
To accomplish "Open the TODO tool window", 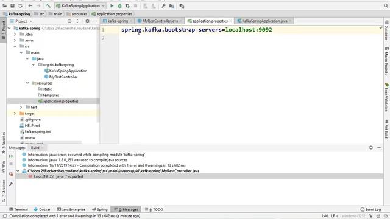I will (x=154, y=209).
